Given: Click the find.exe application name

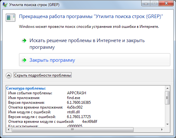Looking at the screenshot, I should click(73, 98).
